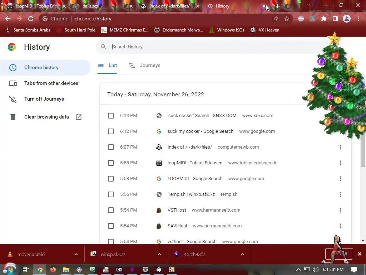The width and height of the screenshot is (366, 275).
Task: Open three-dot menu for loopMIDI | Tobias Erichsen
Action: [x=341, y=163]
